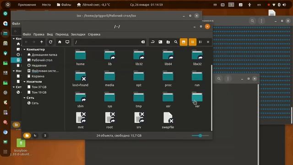The width and height of the screenshot is (293, 165).
Task: Toggle hide sidebar button in status bar
Action: coord(45,136)
